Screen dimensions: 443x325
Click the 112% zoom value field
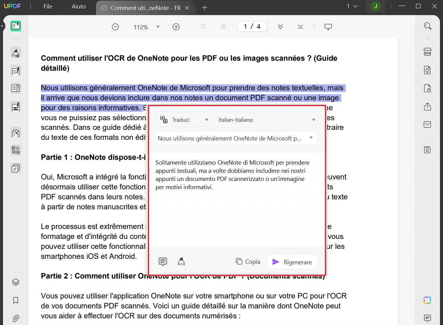[x=141, y=27]
